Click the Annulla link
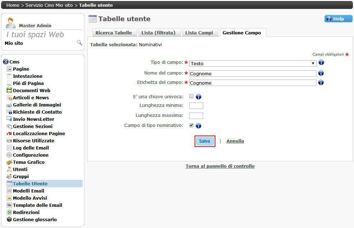The image size is (354, 228). click(x=235, y=141)
